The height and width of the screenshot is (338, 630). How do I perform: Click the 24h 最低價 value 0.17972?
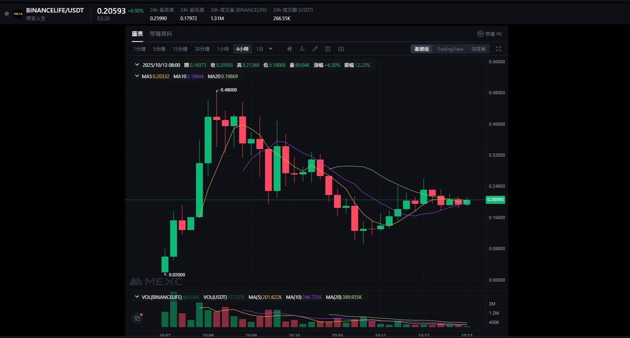point(189,18)
